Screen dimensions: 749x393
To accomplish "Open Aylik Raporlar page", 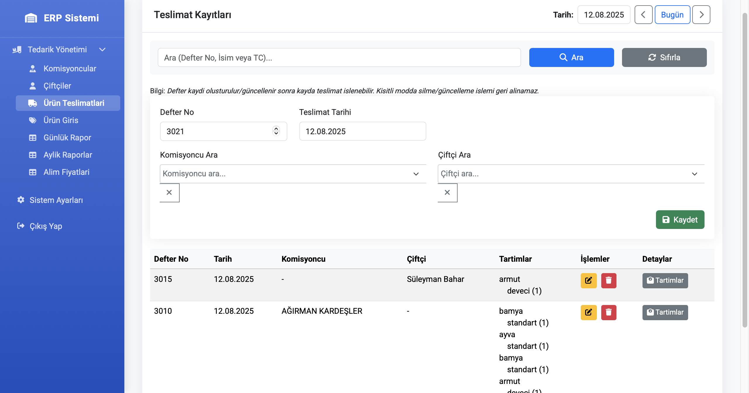I will pos(68,155).
